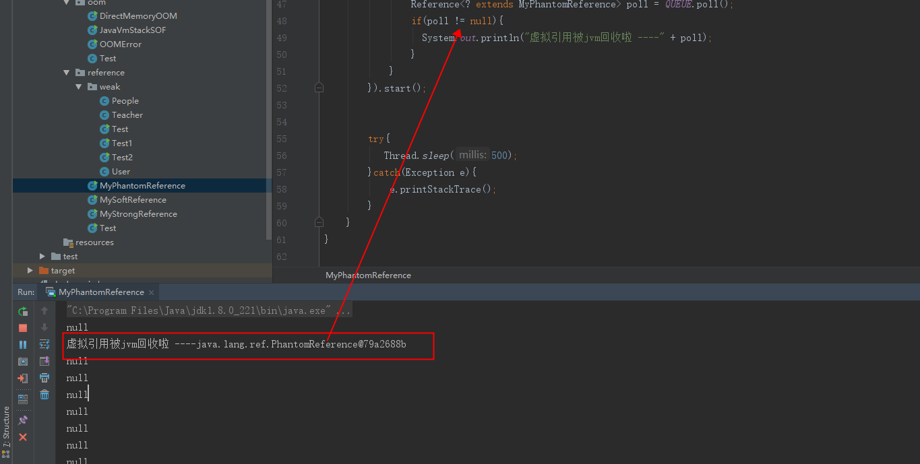Open OOMError class
The height and width of the screenshot is (464, 920).
pos(121,44)
